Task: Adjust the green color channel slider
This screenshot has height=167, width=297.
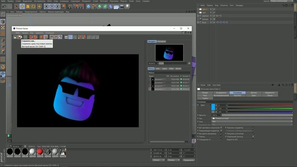Action: [260, 109]
